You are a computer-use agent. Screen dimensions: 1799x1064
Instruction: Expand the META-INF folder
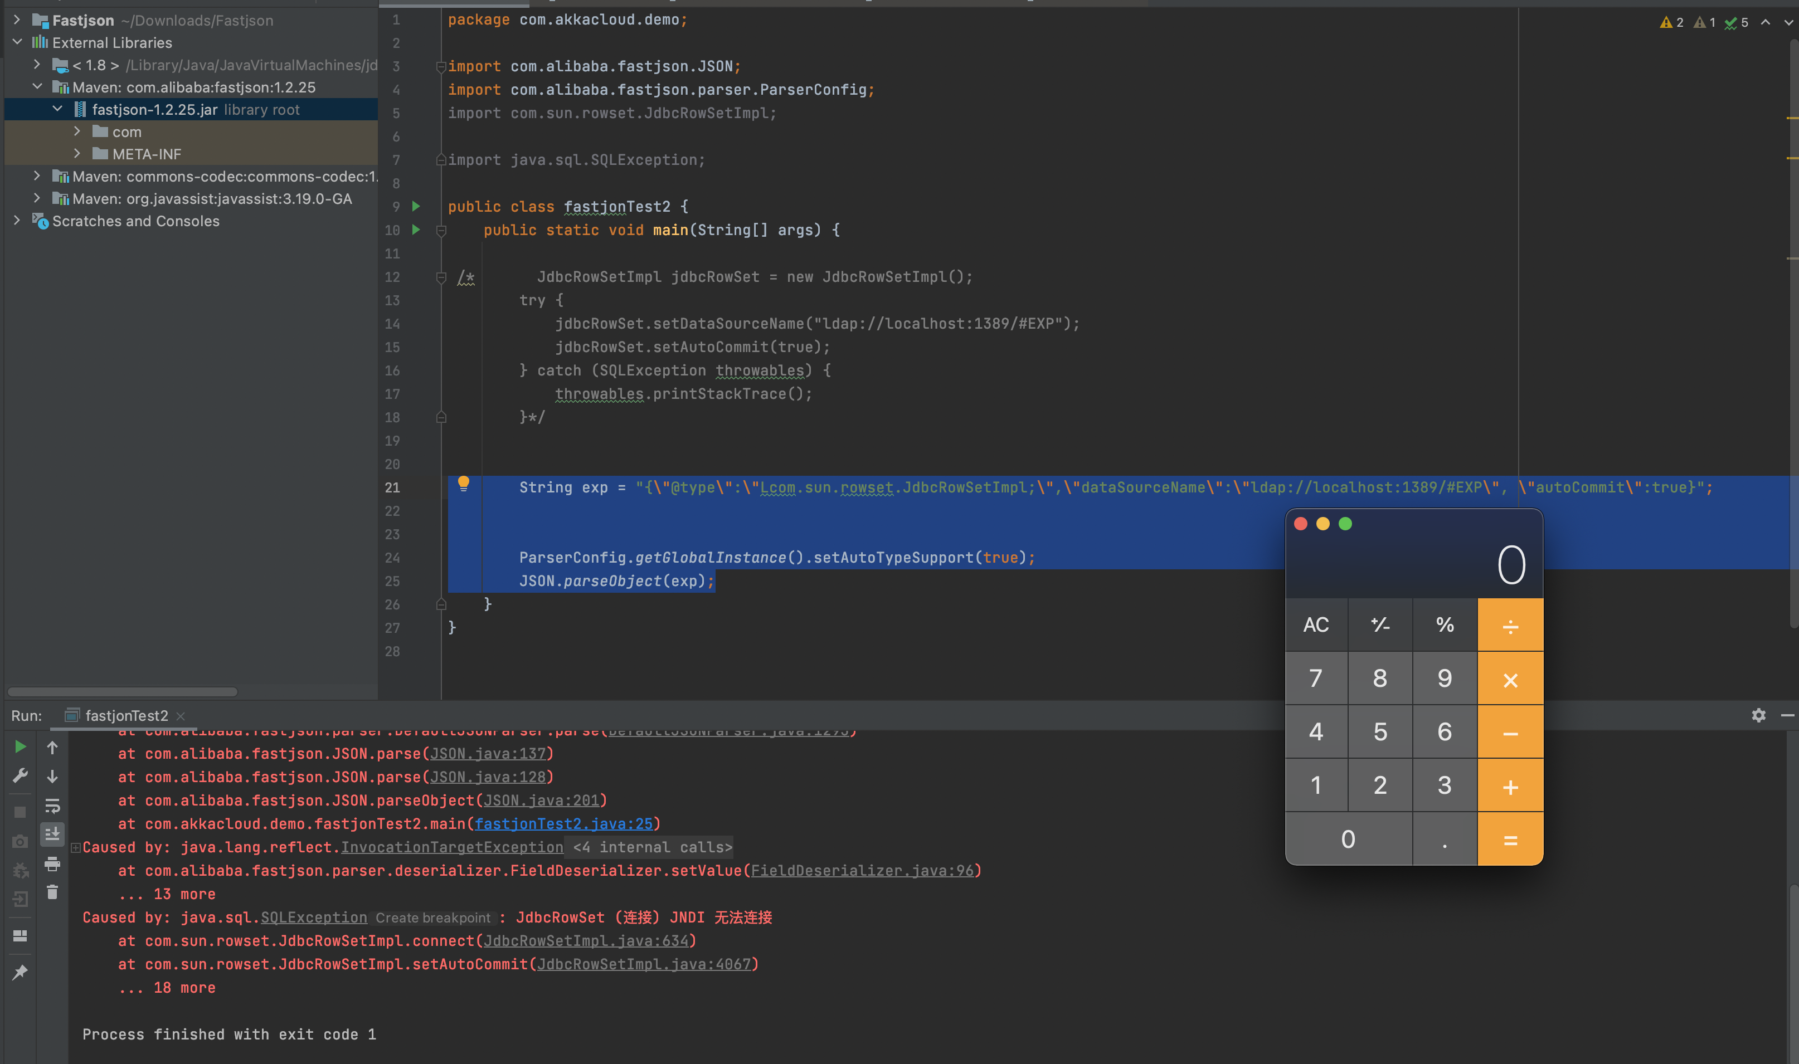[x=77, y=153]
